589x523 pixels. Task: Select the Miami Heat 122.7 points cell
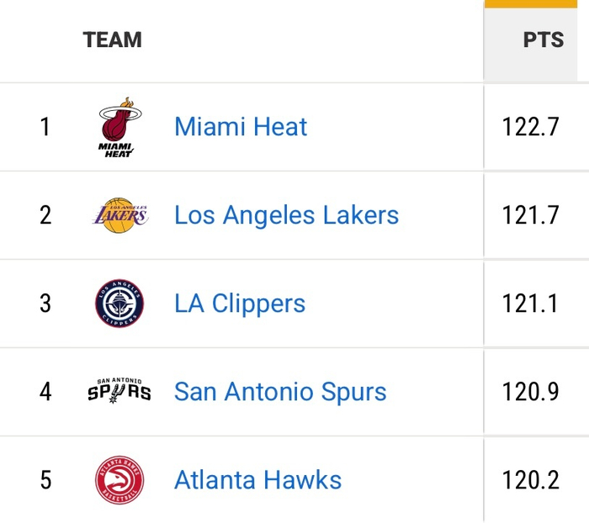[x=531, y=127]
